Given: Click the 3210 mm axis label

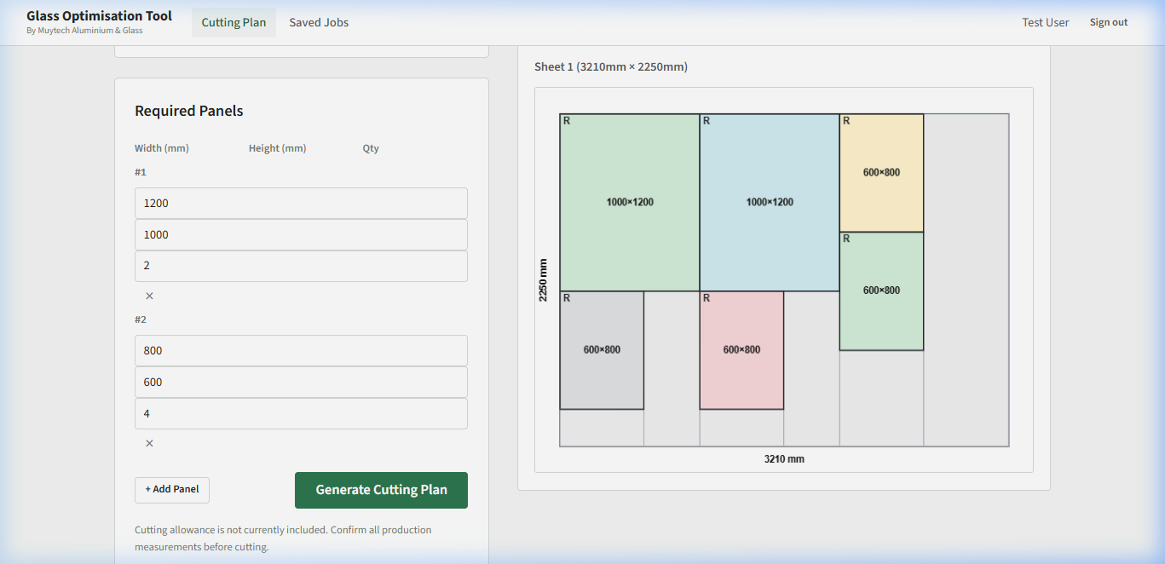Looking at the screenshot, I should [x=784, y=459].
